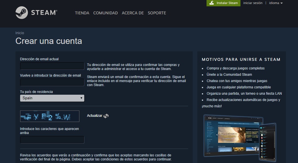298x163 pixels.
Task: Open the TIENDA menu
Action: point(82,13)
